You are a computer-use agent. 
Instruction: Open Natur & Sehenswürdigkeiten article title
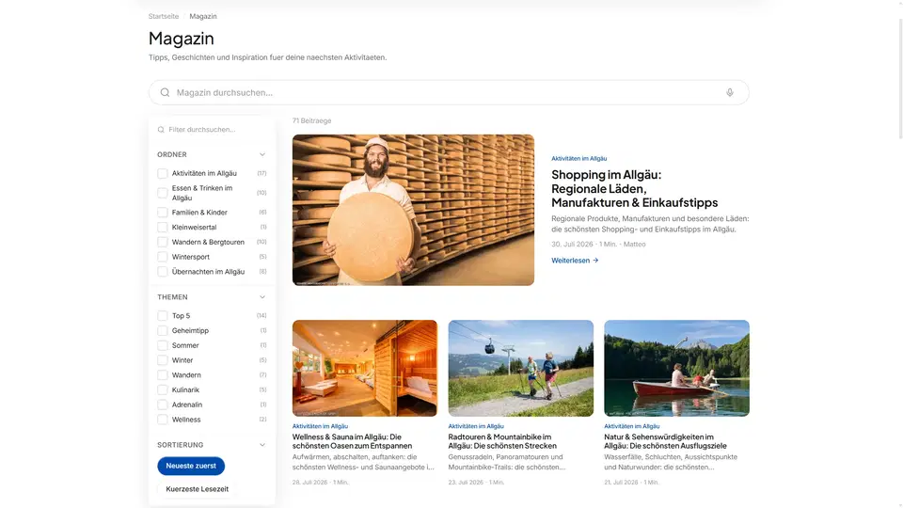[x=665, y=441]
